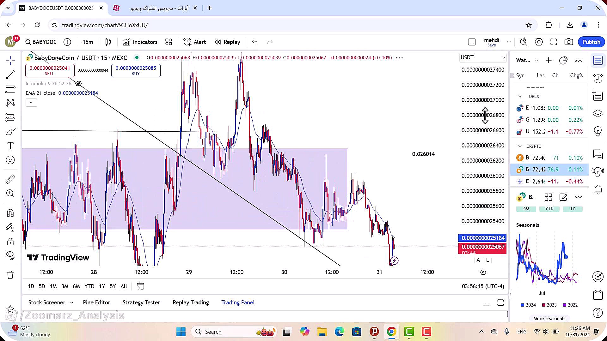Open the quick search icon
Viewport: 607px width, 341px height.
pyautogui.click(x=524, y=42)
